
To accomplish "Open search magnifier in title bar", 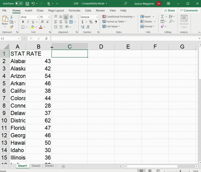I will click(x=126, y=3).
